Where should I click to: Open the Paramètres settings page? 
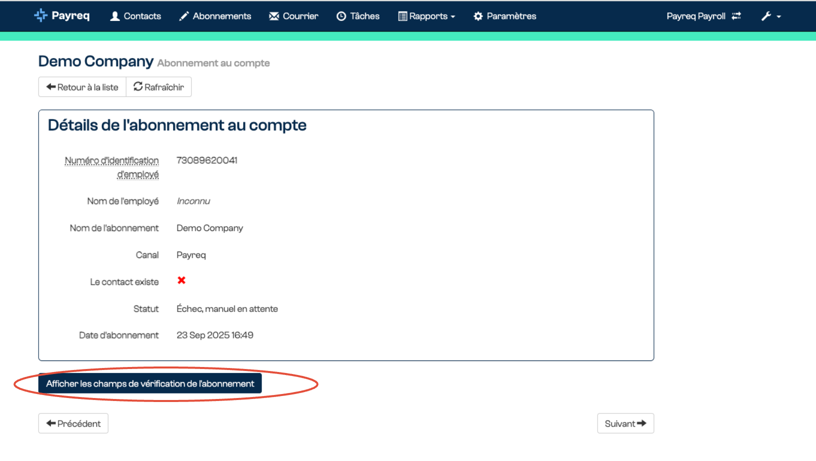tap(504, 16)
